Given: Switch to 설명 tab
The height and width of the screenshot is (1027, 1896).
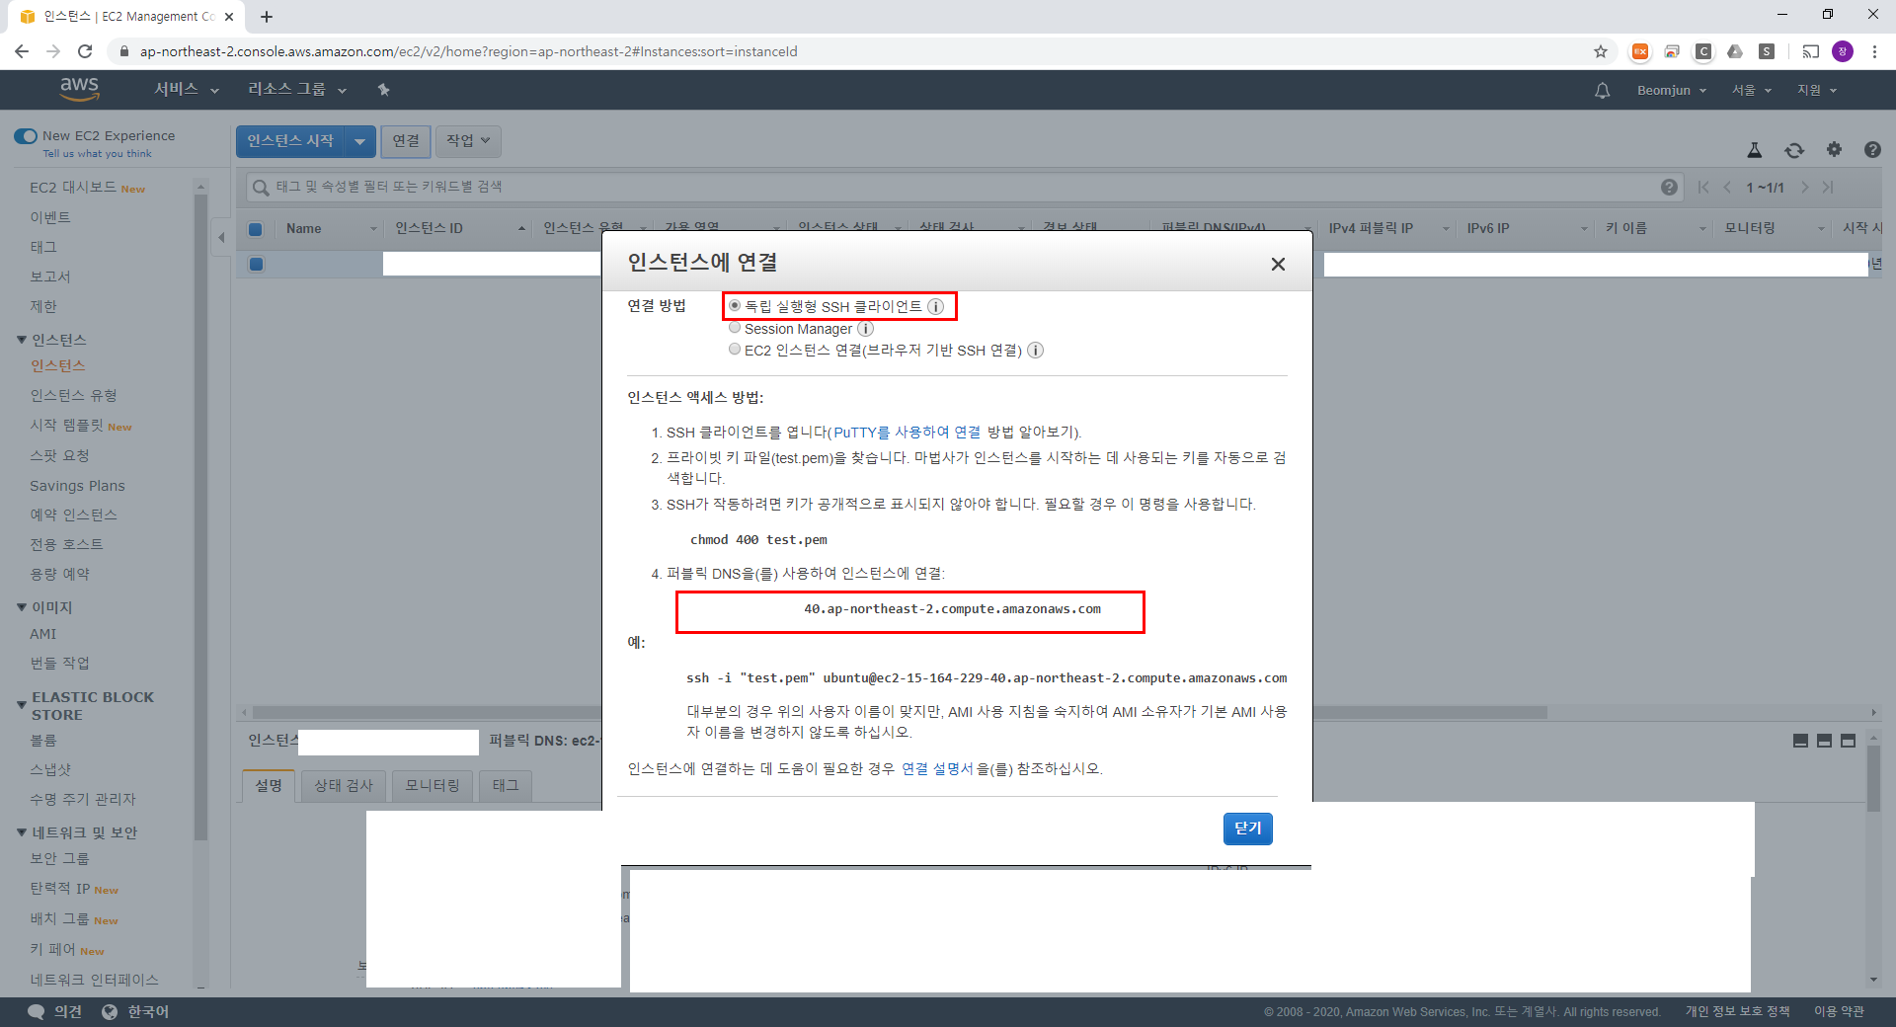Looking at the screenshot, I should 269,786.
